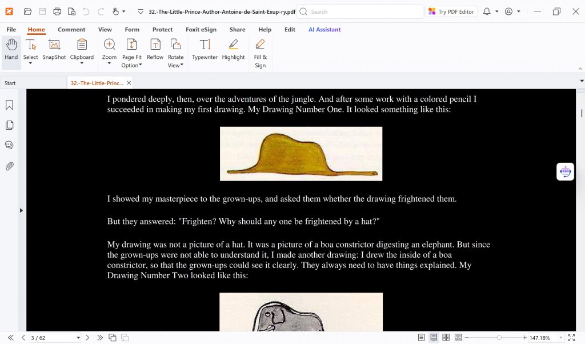585x344 pixels.
Task: Click the previous view icon in status bar
Action: pos(113,338)
